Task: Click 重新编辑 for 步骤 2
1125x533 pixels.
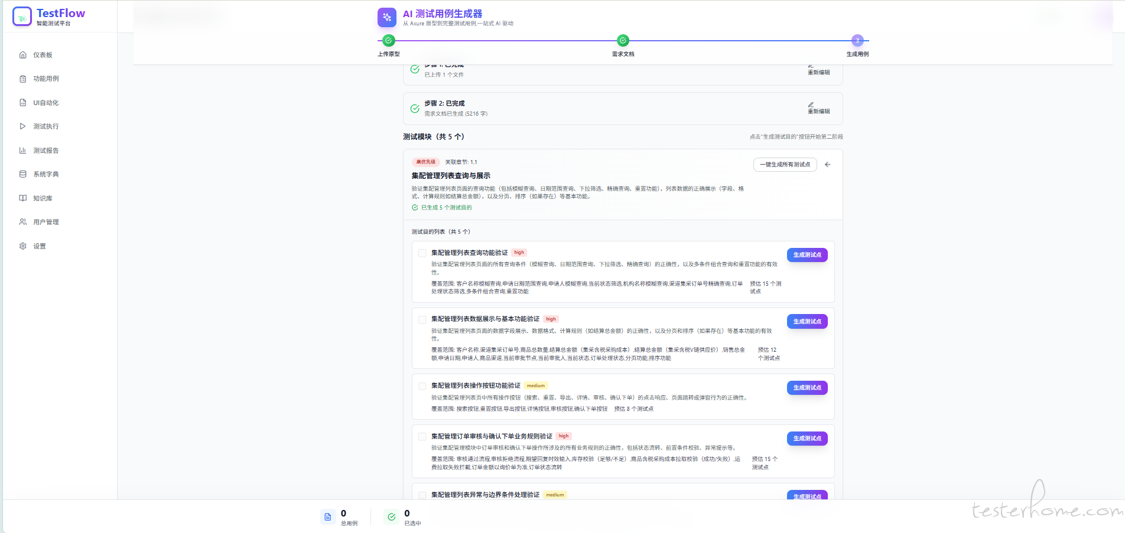Action: (818, 108)
